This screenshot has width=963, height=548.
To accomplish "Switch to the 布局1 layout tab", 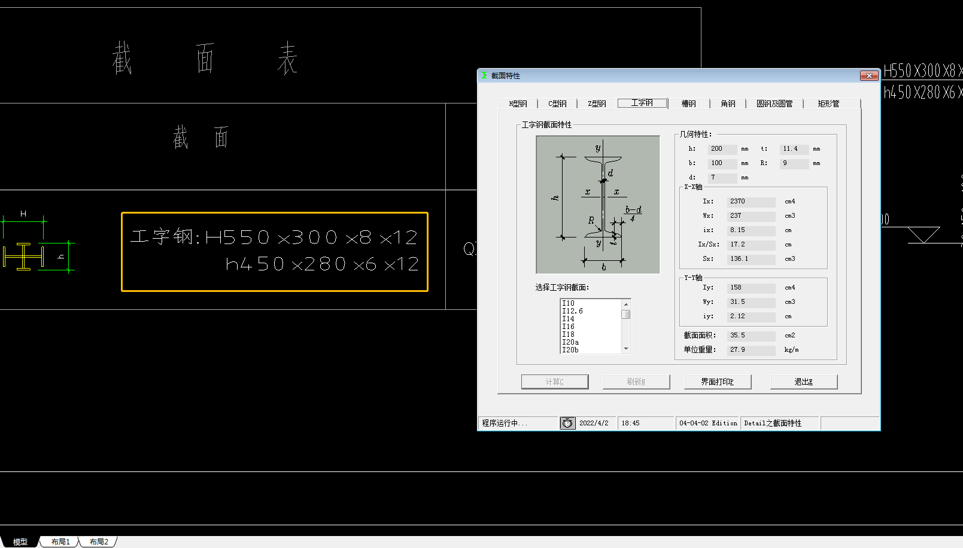I will [60, 542].
